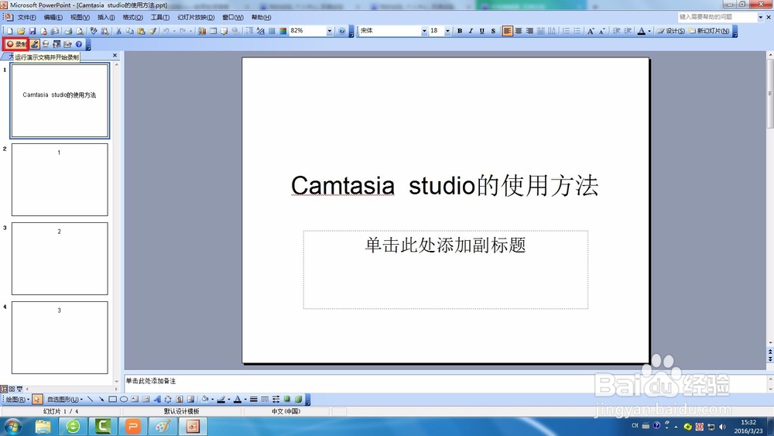
Task: Toggle color/grayscale view icon
Action: pos(283,31)
